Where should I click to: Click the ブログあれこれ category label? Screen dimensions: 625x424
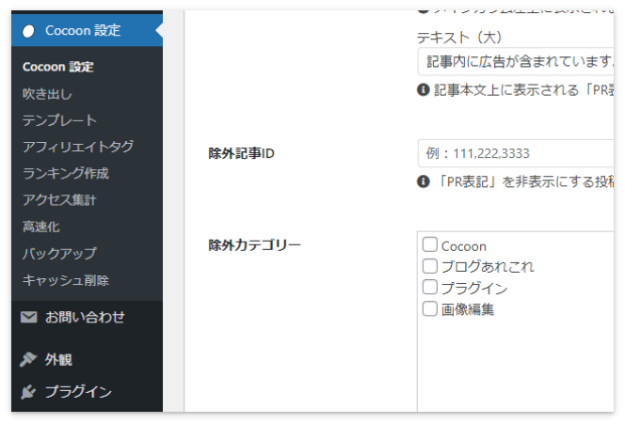[x=488, y=267]
